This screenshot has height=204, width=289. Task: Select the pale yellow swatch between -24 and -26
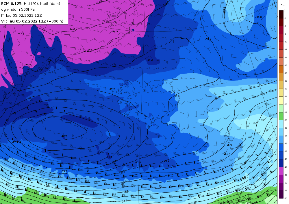pyautogui.click(x=281, y=100)
